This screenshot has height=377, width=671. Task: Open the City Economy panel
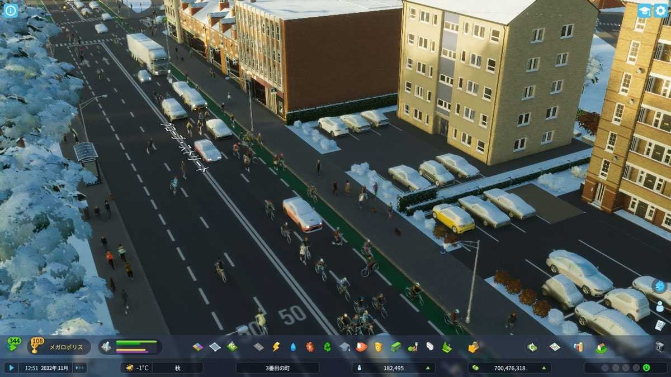click(532, 347)
